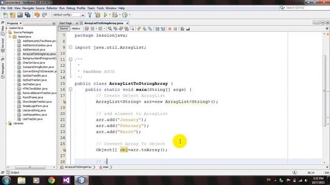Open the Profile Project dropdown arrow
Image resolution: width=330 pixels, height=185 pixels.
(129, 15)
